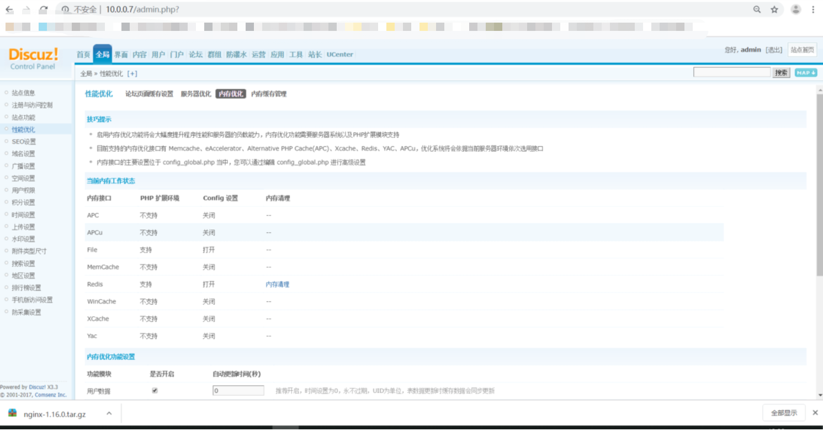Click the Discuz! Control Panel logo

pyautogui.click(x=33, y=58)
